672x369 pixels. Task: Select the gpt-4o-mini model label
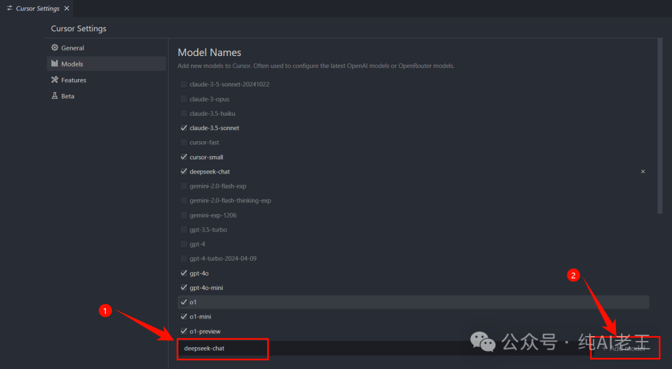(x=206, y=287)
